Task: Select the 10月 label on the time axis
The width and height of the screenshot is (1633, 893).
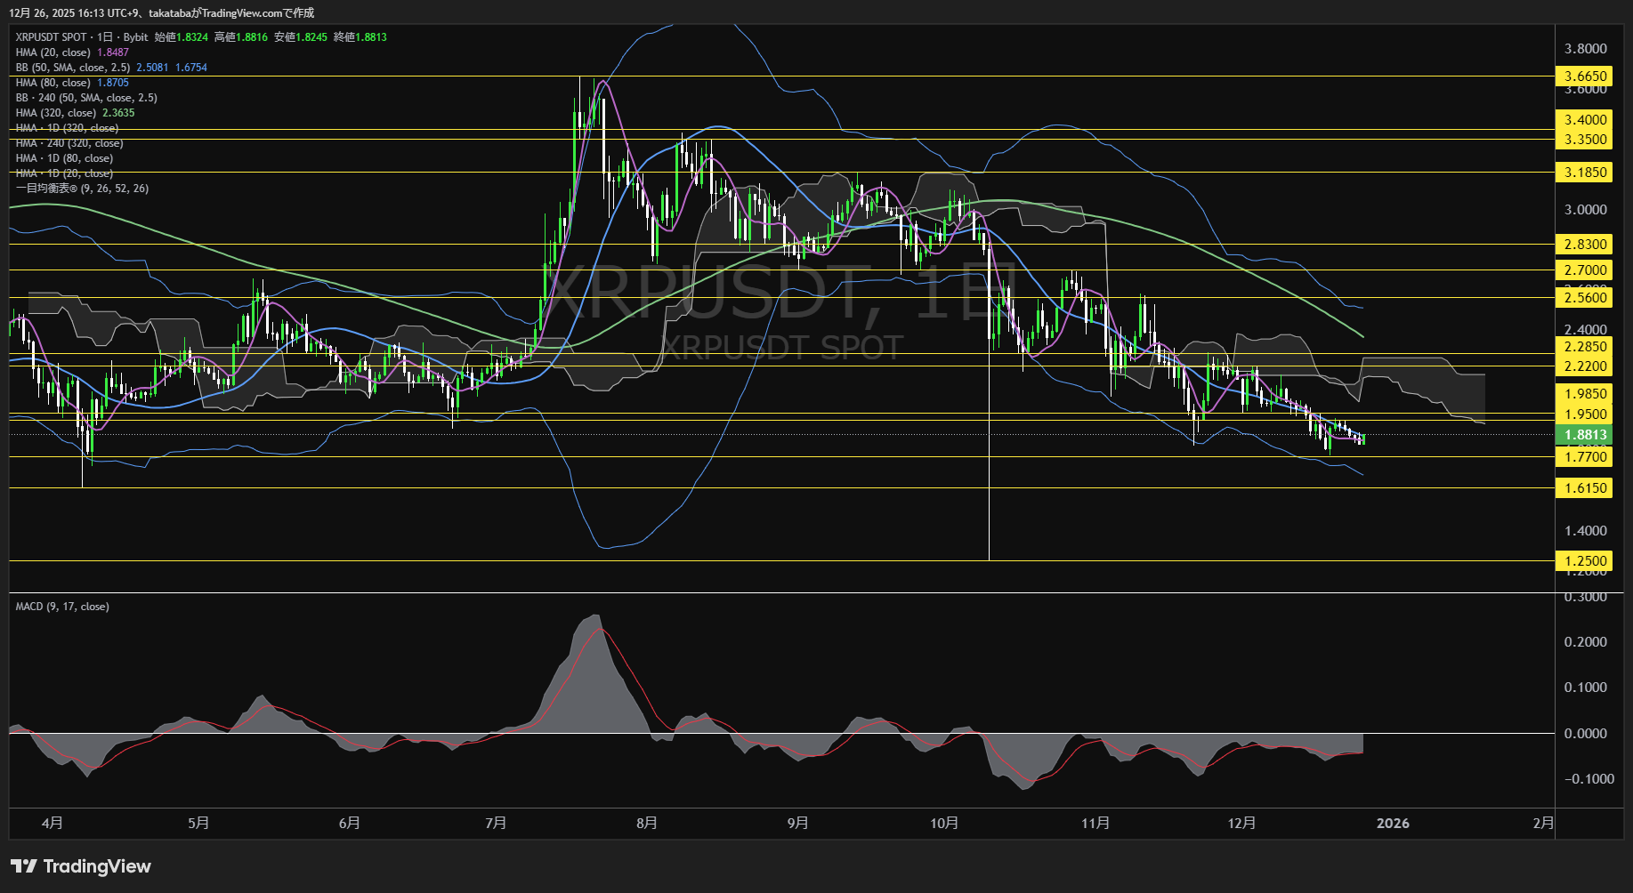Action: tap(944, 824)
